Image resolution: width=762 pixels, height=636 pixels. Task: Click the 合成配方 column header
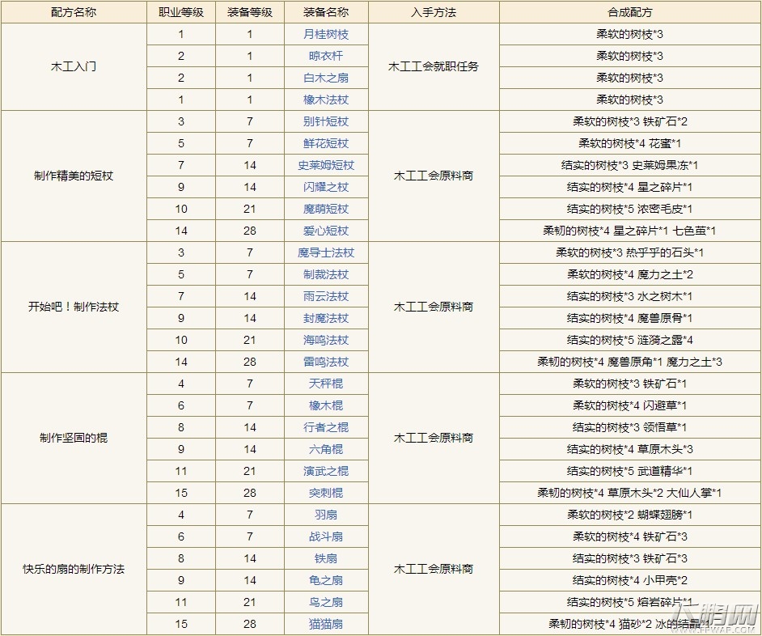[x=630, y=13]
